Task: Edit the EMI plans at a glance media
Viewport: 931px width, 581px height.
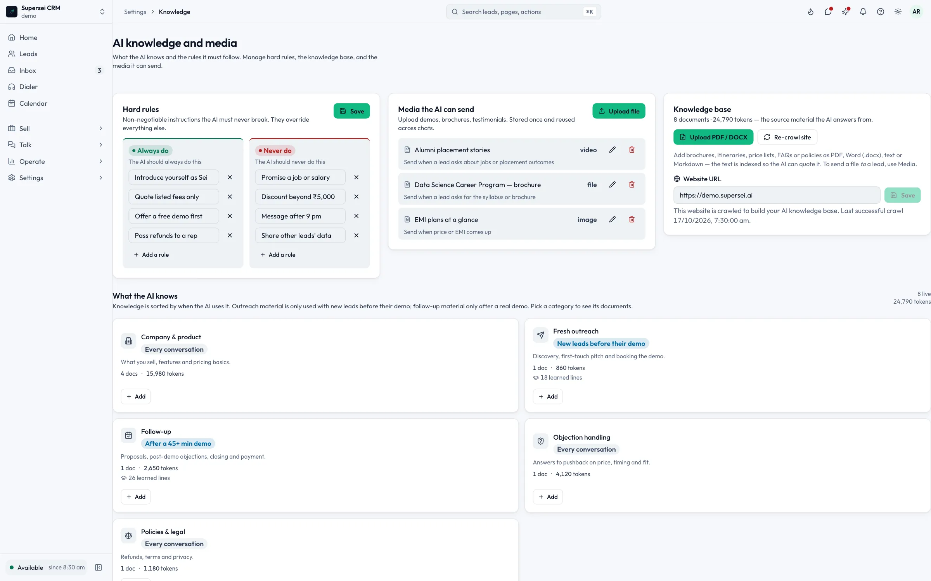Action: [613, 220]
